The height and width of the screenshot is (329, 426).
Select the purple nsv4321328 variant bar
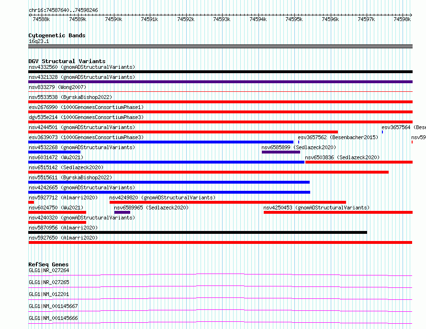[220, 82]
